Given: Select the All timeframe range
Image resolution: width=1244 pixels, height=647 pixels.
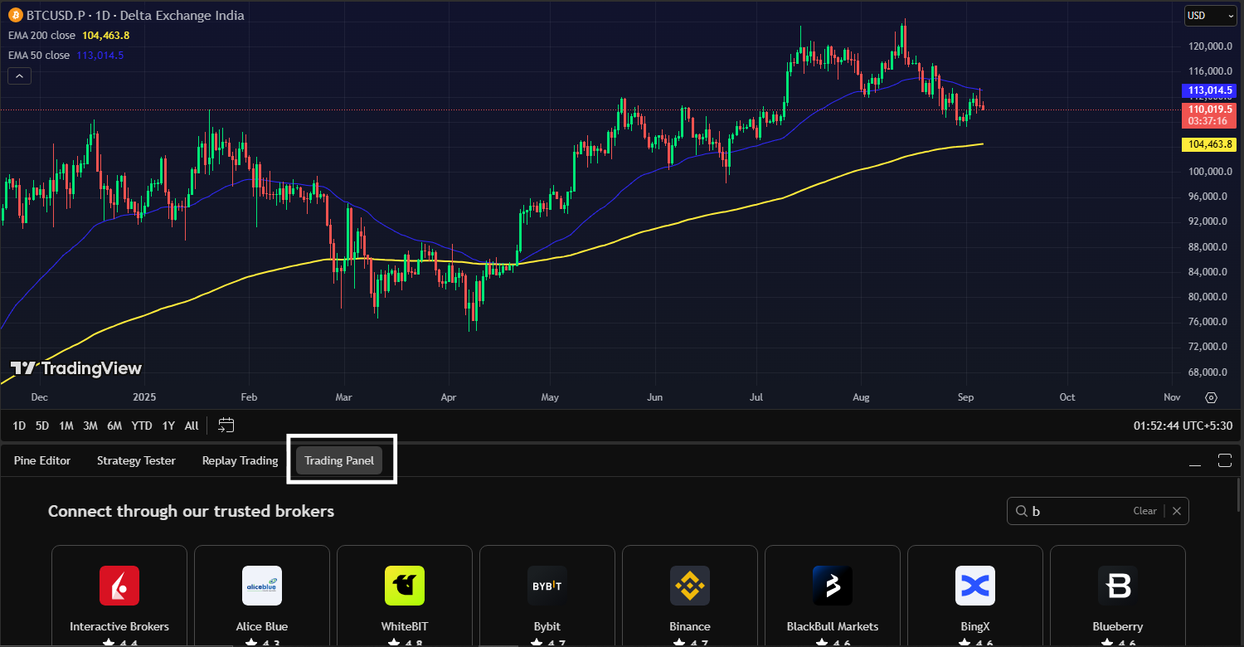Looking at the screenshot, I should [x=192, y=425].
